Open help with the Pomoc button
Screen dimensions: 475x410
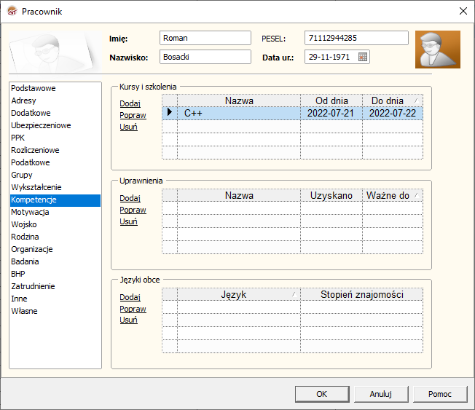(440, 394)
